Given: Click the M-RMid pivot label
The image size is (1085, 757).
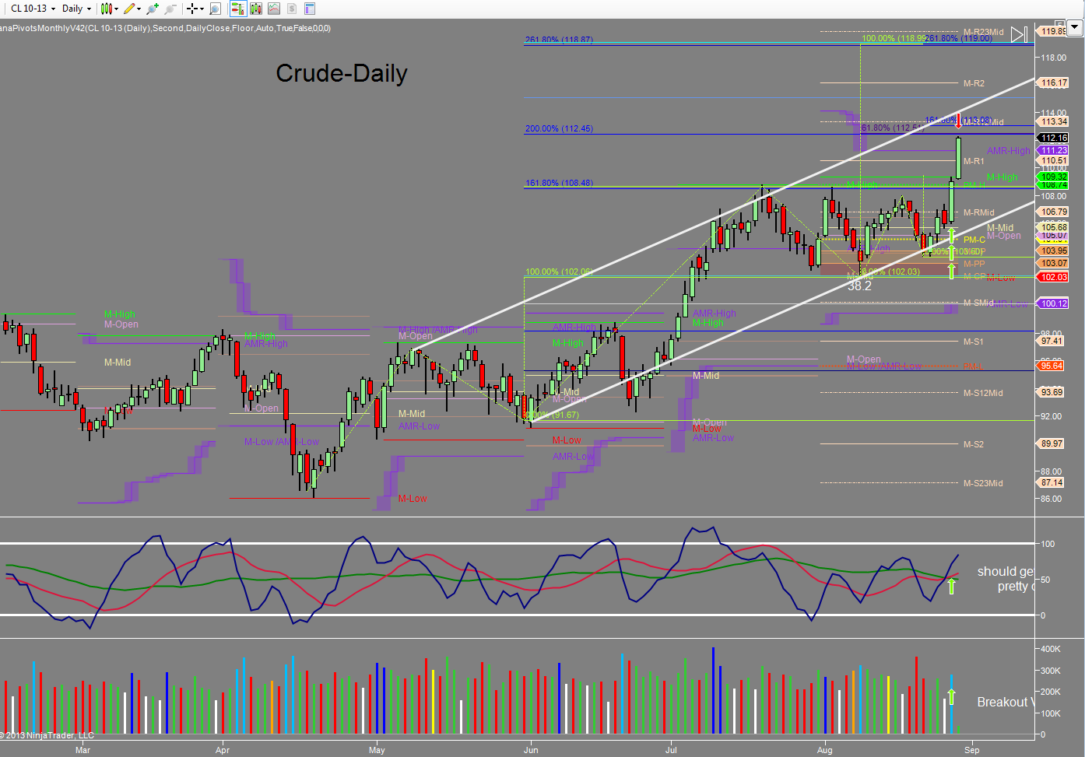Looking at the screenshot, I should coord(978,212).
